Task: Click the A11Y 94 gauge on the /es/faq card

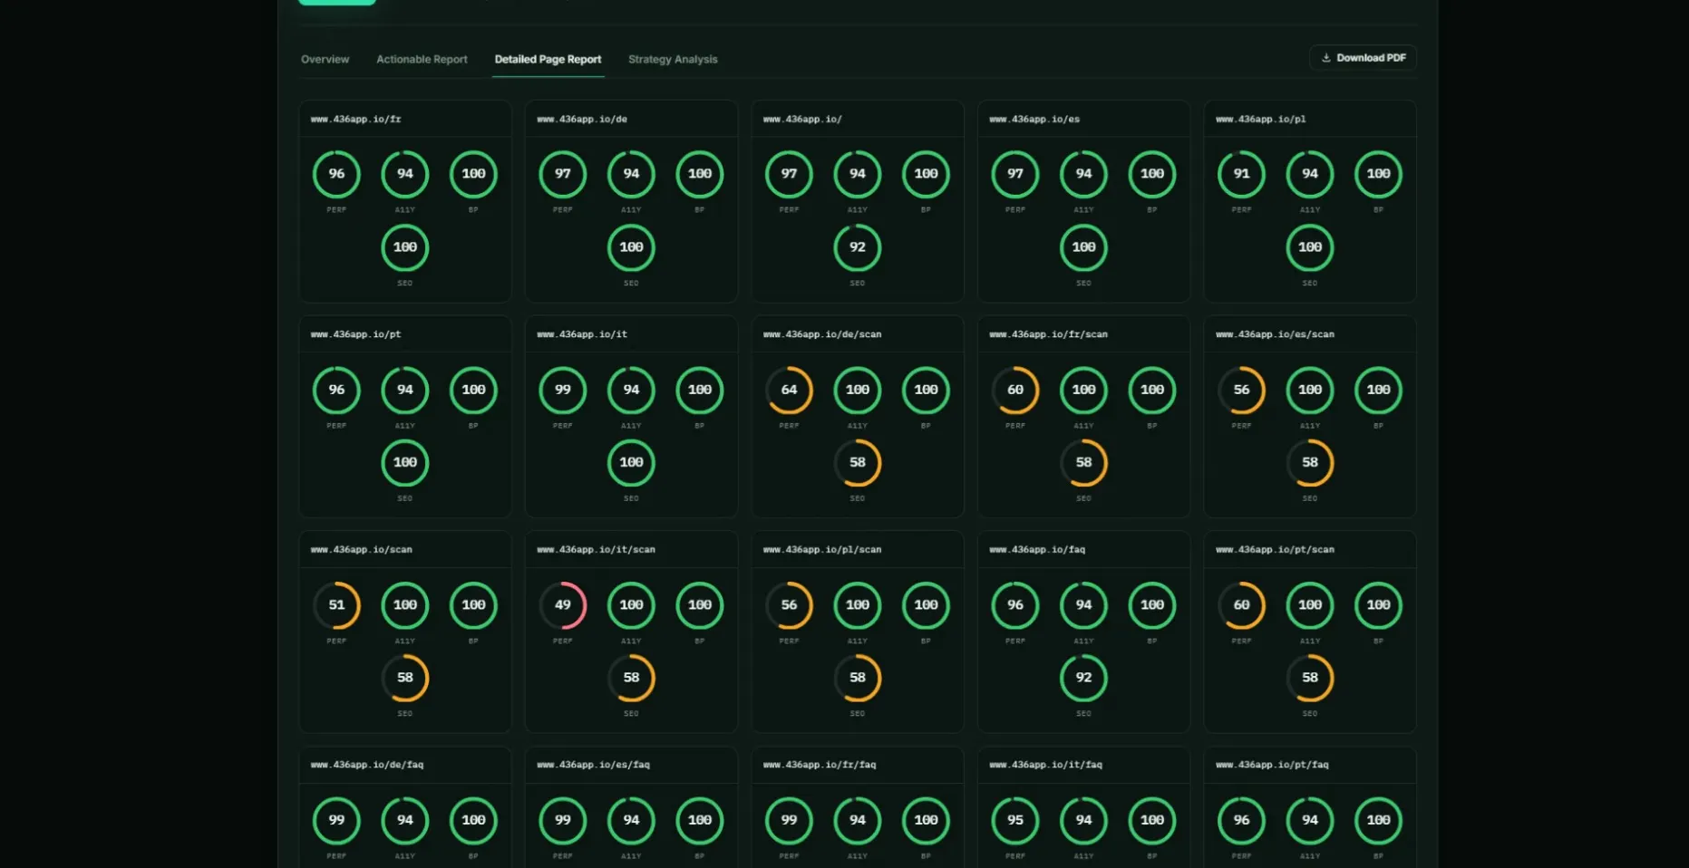Action: point(631,820)
